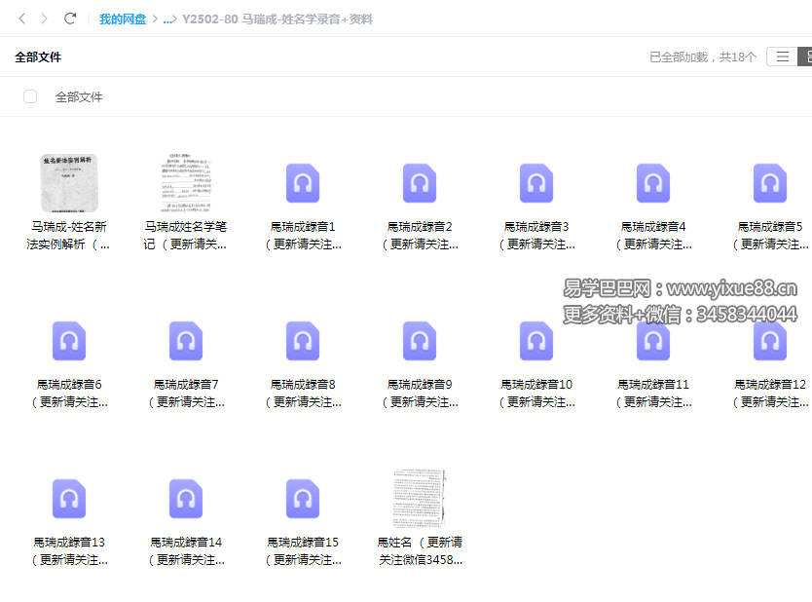This screenshot has width=812, height=602.
Task: Open the 馬姓名 document preview
Action: (419, 497)
